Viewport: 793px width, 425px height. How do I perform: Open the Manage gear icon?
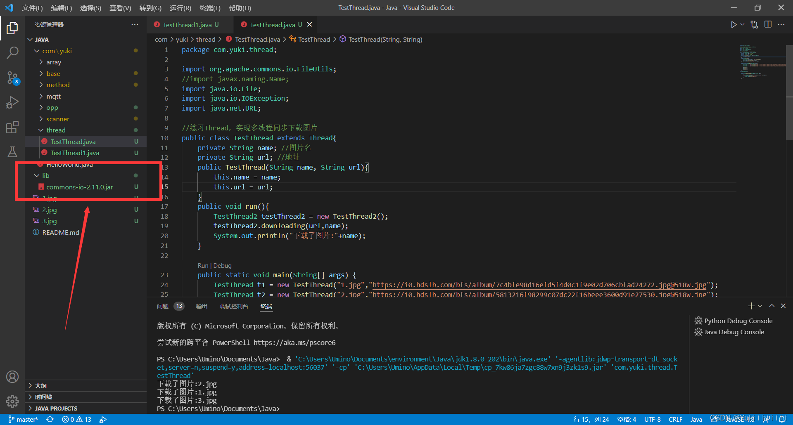pos(12,401)
